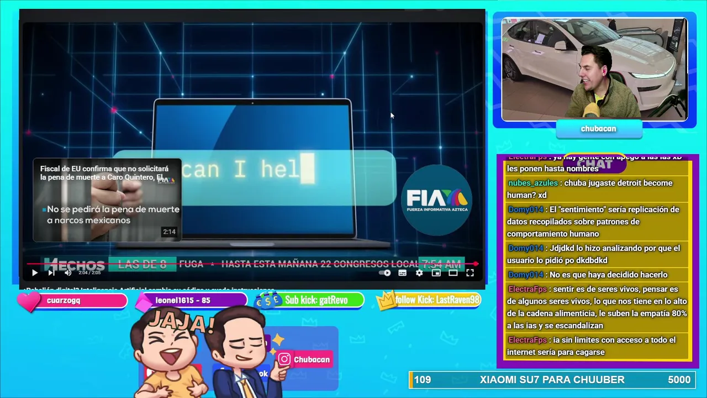Click the video title below the player
Screen dimensions: 707x398
click(149, 289)
